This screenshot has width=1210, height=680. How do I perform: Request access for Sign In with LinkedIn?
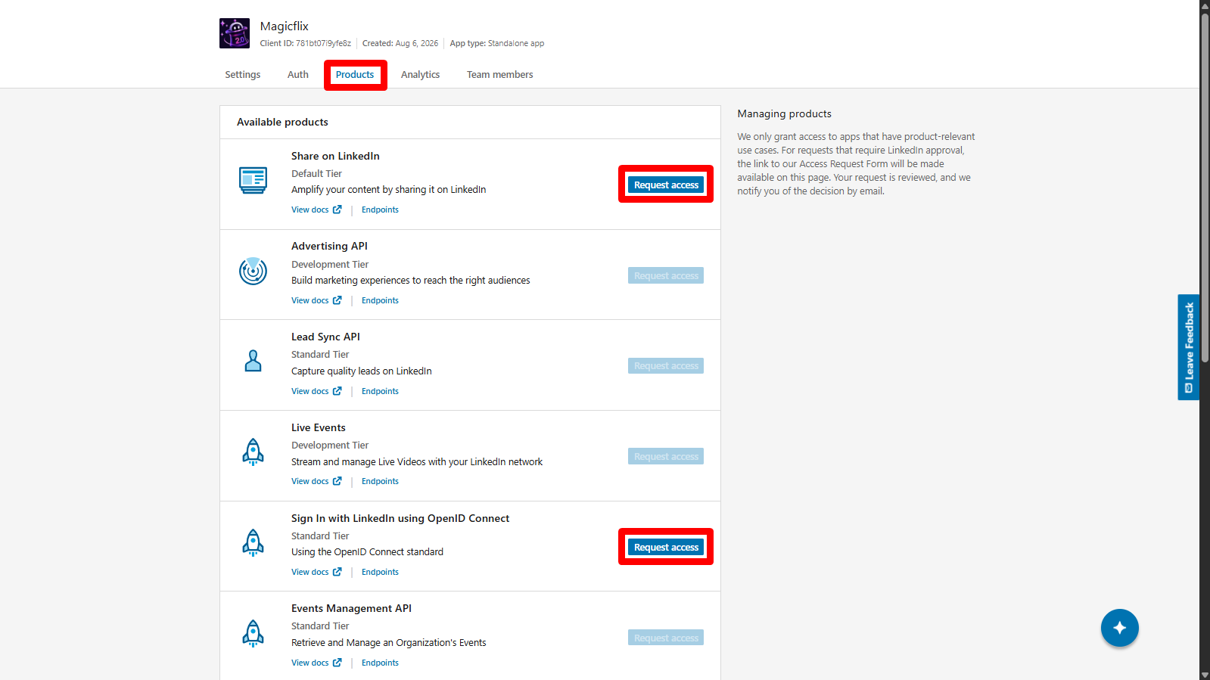tap(666, 547)
